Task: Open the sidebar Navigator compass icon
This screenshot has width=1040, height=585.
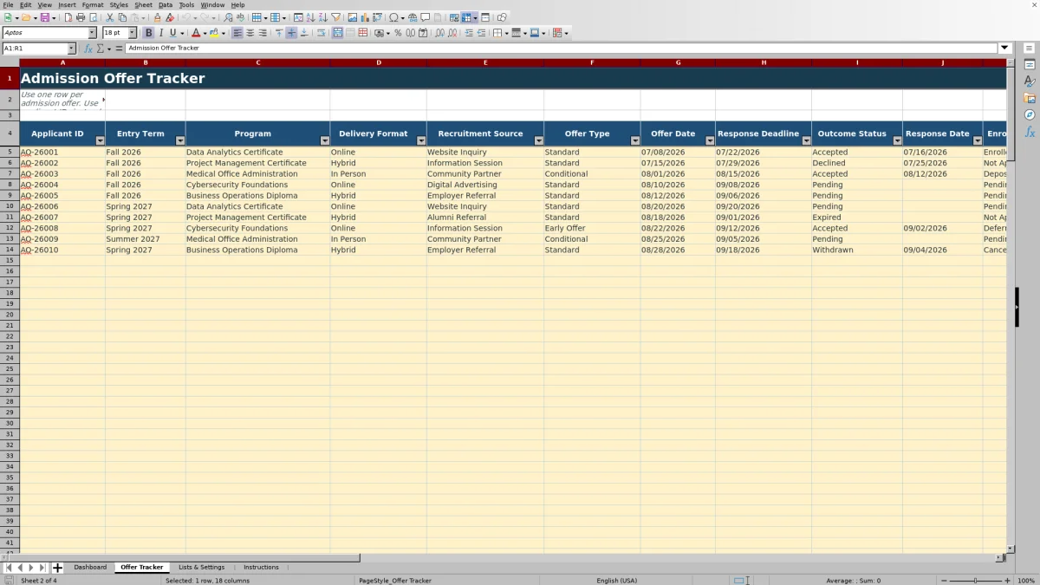Action: [1030, 114]
